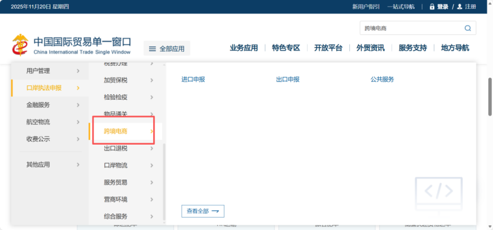
Task: Open the 地方导航 navigation menu
Action: pos(455,48)
